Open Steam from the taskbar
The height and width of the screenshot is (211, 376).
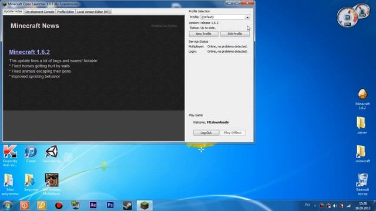pyautogui.click(x=127, y=206)
